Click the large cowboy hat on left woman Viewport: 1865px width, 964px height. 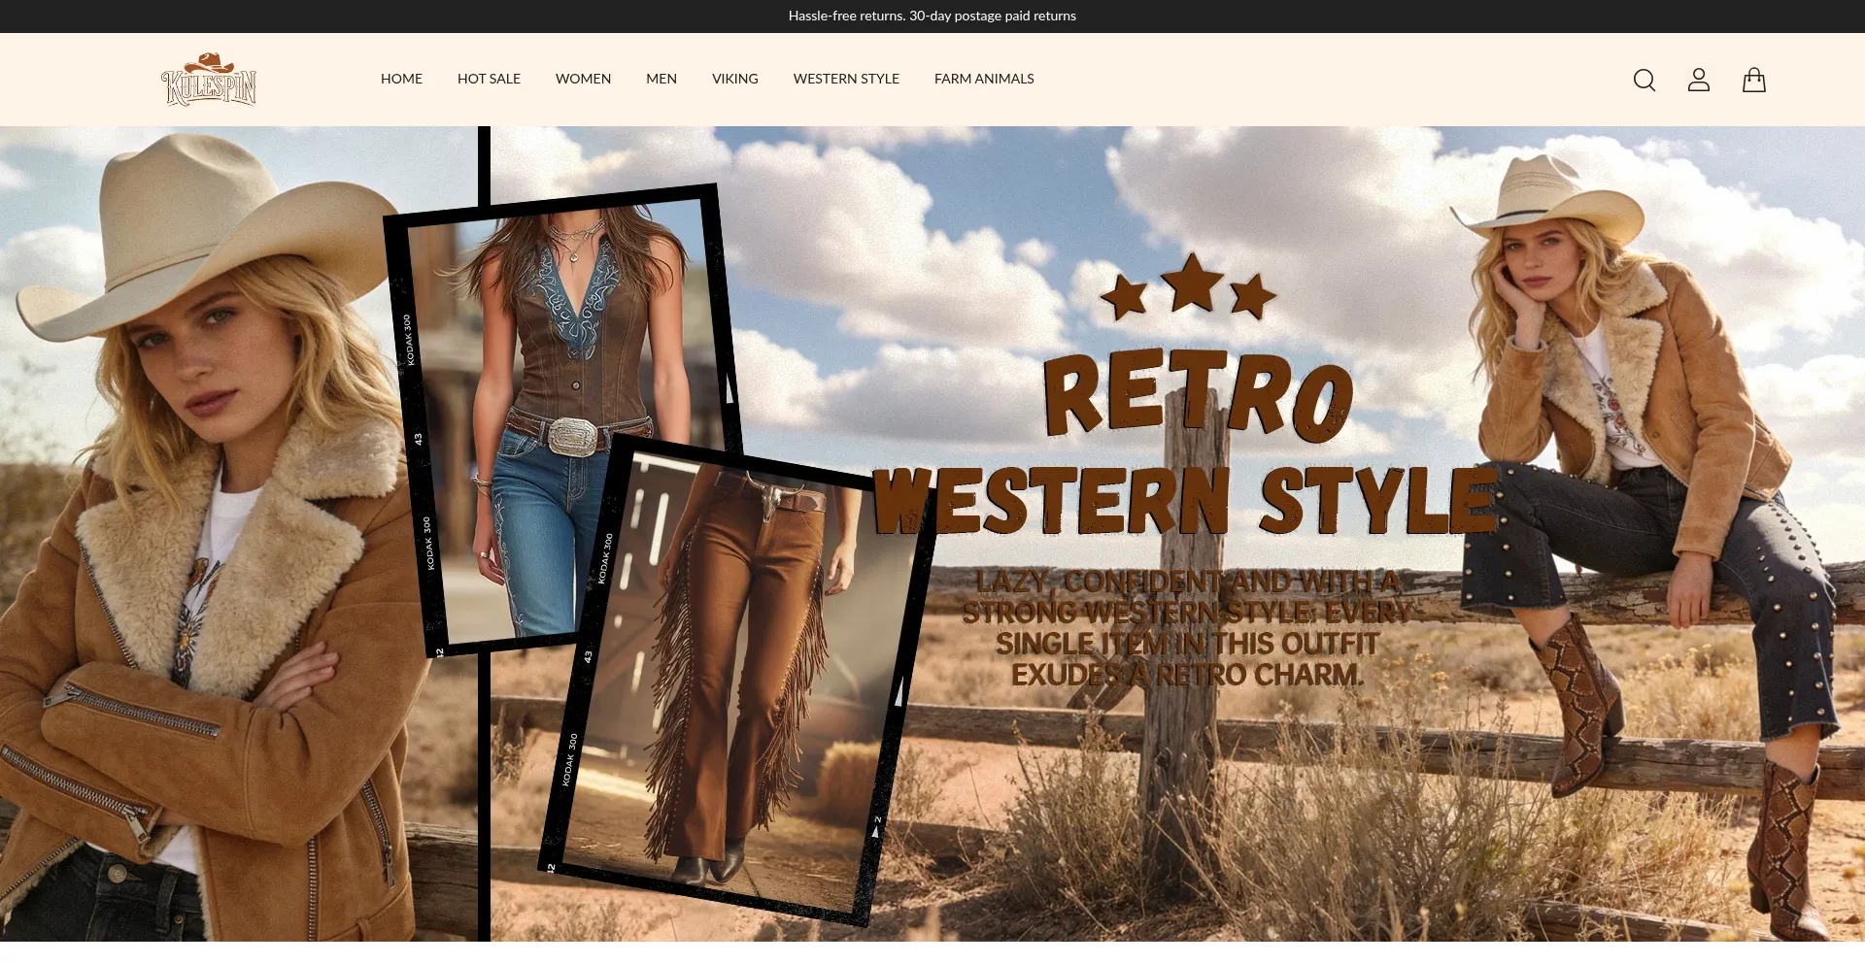point(194,233)
